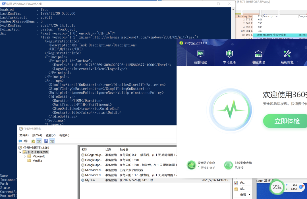Click the central health-check pulse circle
This screenshot has height=199, width=307.
230,110
